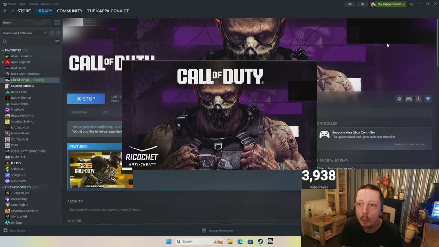This screenshot has width=439, height=247.
Task: Switch to the COMMUNITY tab
Action: [70, 11]
